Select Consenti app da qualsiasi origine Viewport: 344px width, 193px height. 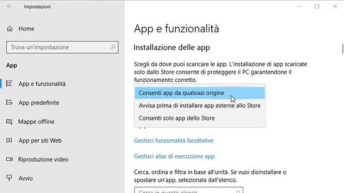pos(200,93)
